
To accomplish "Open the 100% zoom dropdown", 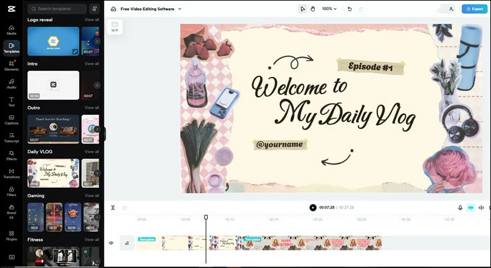I will 329,9.
